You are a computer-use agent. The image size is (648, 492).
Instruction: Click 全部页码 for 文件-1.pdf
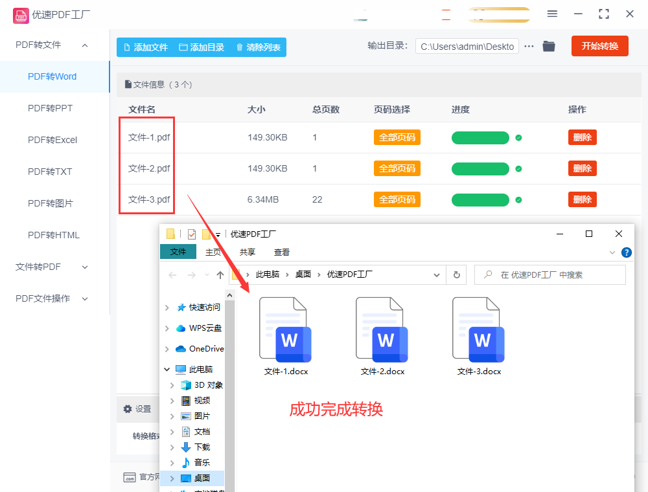coord(397,137)
